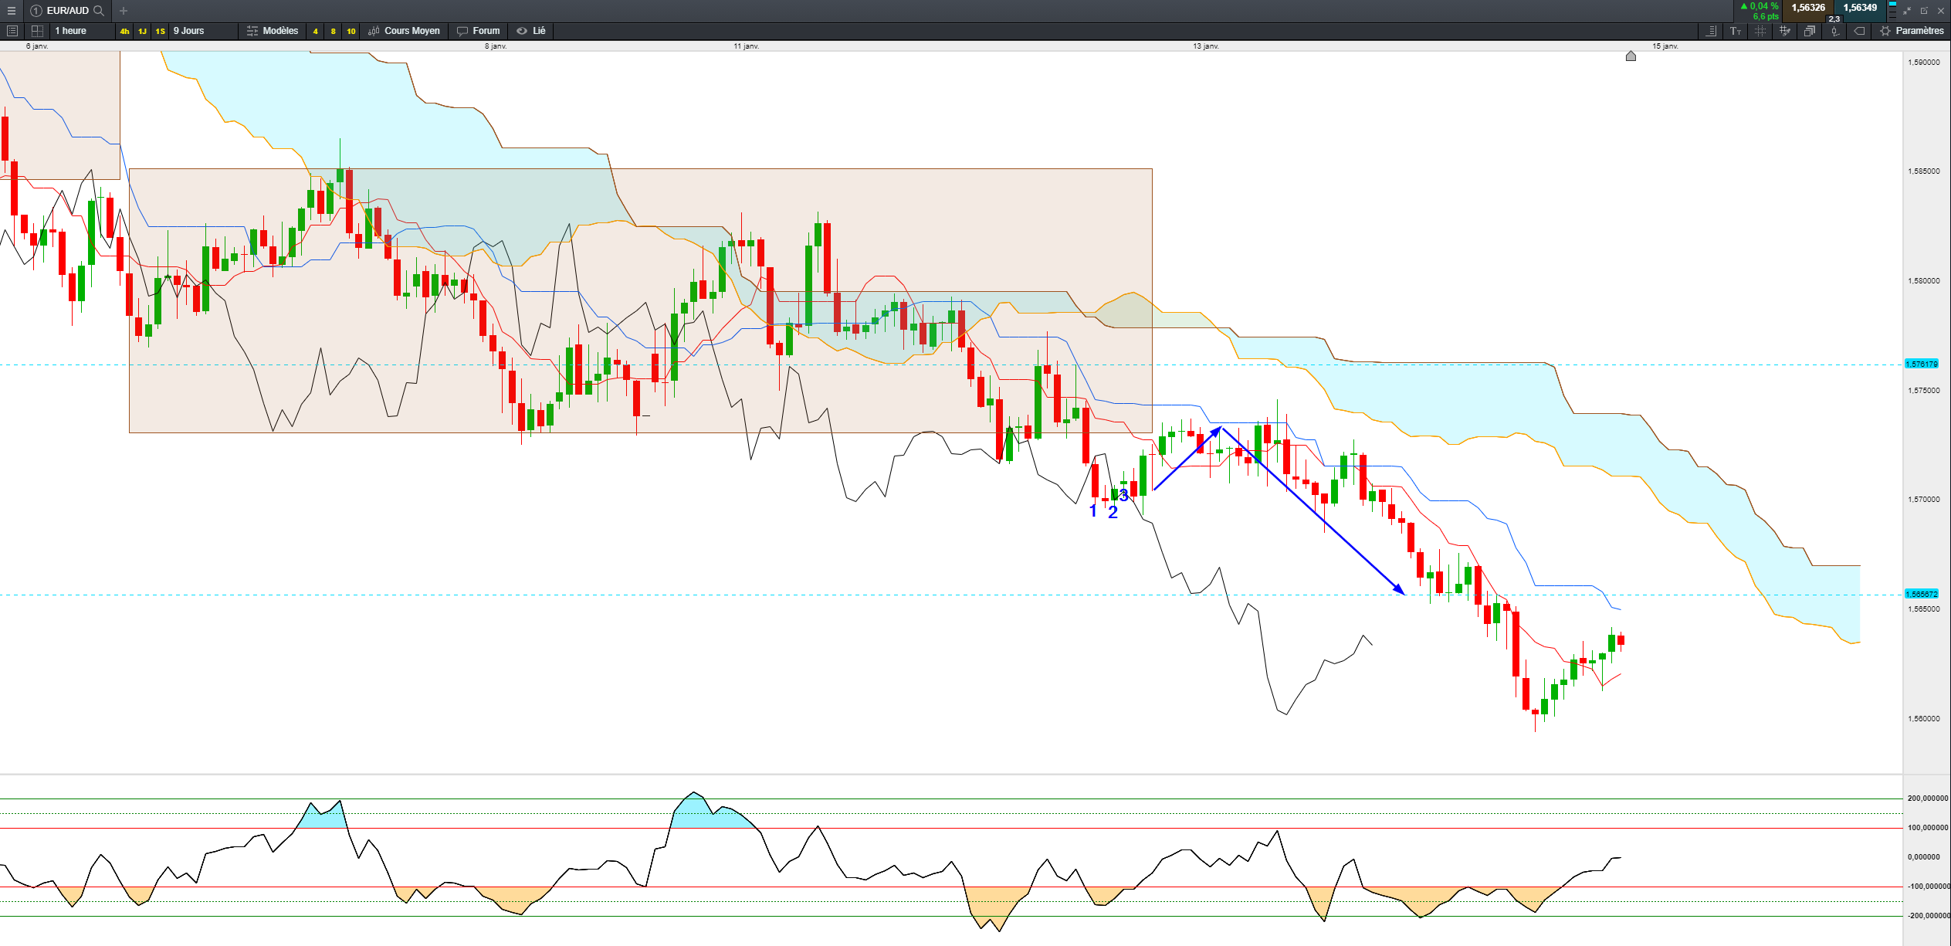The height and width of the screenshot is (946, 1951).
Task: Click the 6 janv. date label
Action: point(37,46)
